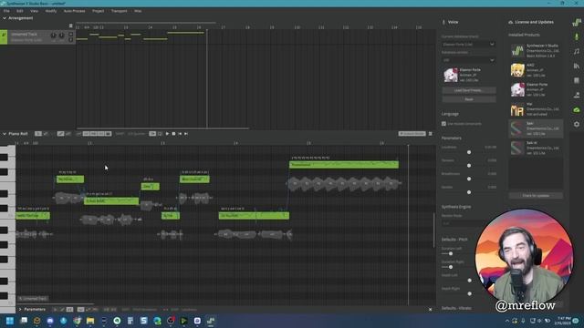Adjust the Tension slider handle
This screenshot has width=584, height=328.
click(x=469, y=166)
